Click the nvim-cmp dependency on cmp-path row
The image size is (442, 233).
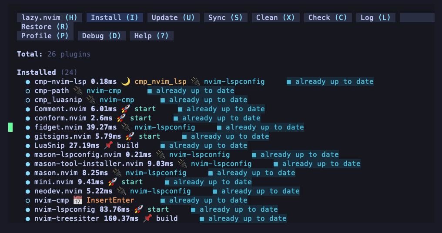[104, 90]
